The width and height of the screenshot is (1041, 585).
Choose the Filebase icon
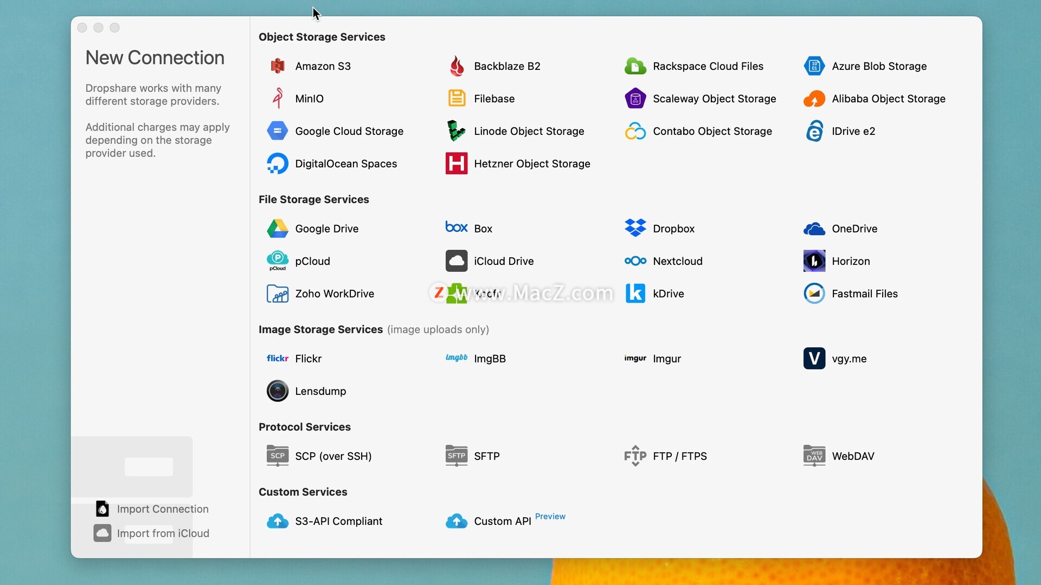pos(457,99)
